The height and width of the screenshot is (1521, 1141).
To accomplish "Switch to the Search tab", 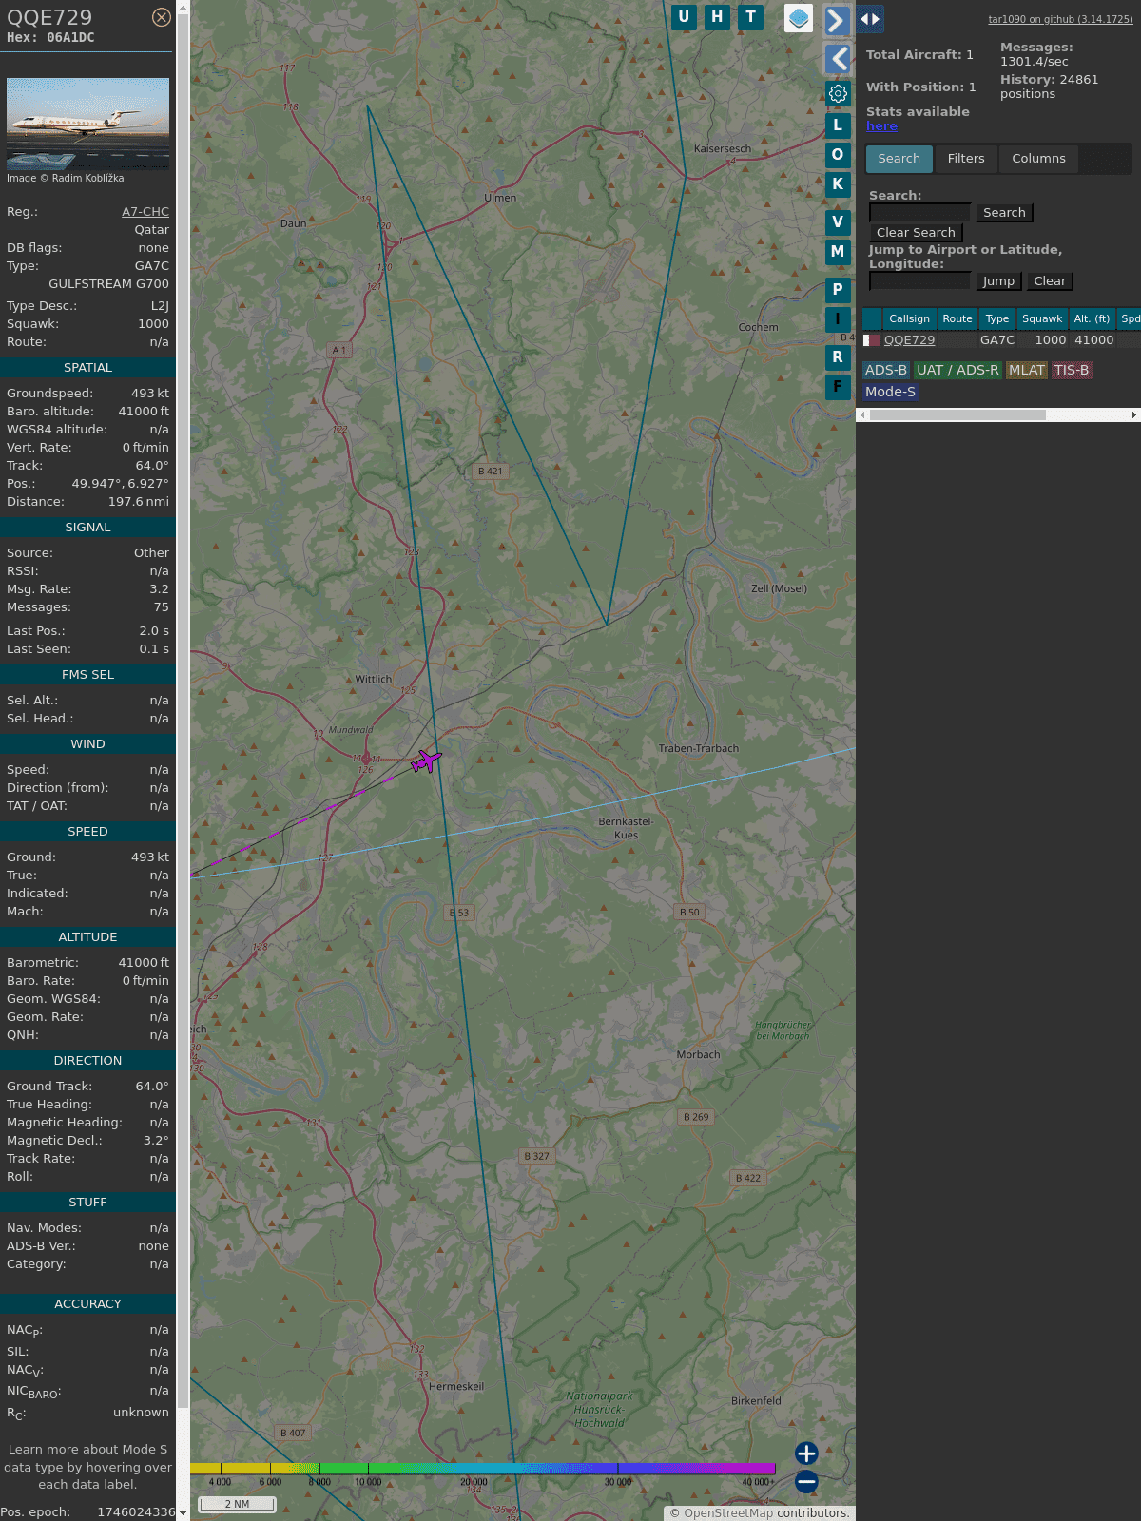I will click(x=899, y=159).
